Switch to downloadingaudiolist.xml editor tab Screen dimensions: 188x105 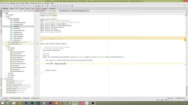[80, 11]
